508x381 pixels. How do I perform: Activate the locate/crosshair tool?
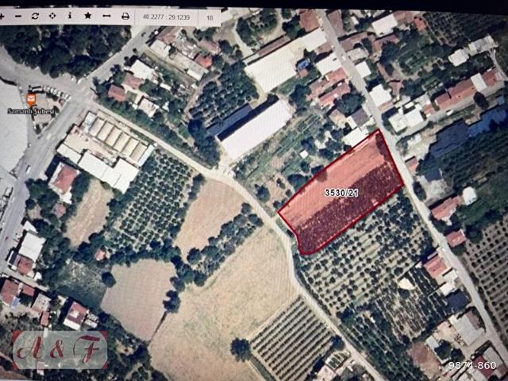coord(52,16)
